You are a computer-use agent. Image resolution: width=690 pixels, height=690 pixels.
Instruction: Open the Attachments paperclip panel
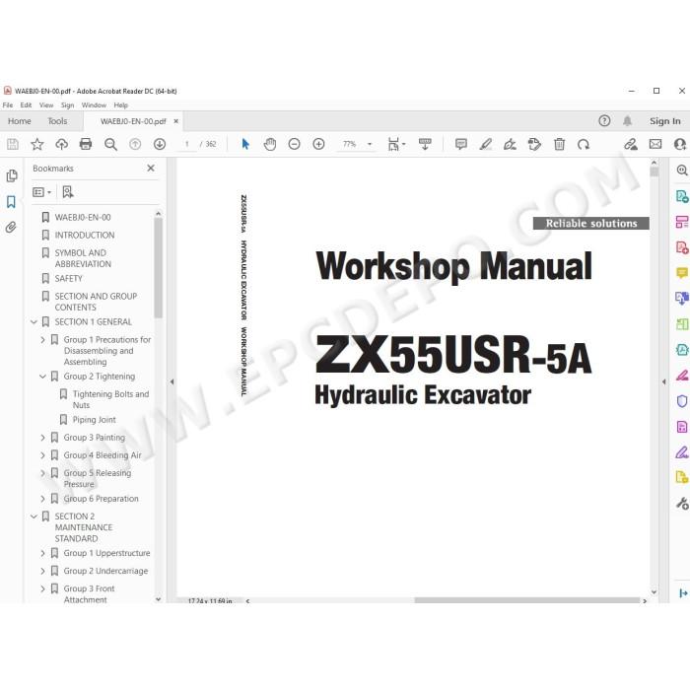(11, 227)
